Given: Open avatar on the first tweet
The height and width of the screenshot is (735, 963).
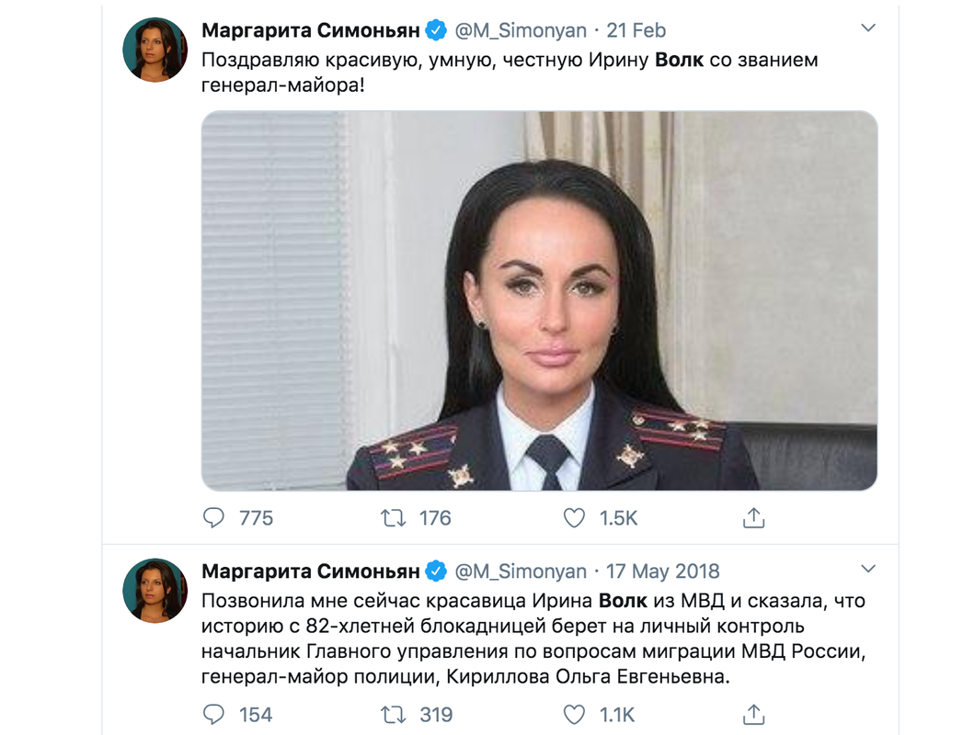Looking at the screenshot, I should (x=155, y=50).
